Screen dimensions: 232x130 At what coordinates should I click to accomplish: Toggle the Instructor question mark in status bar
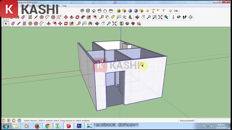(19, 120)
